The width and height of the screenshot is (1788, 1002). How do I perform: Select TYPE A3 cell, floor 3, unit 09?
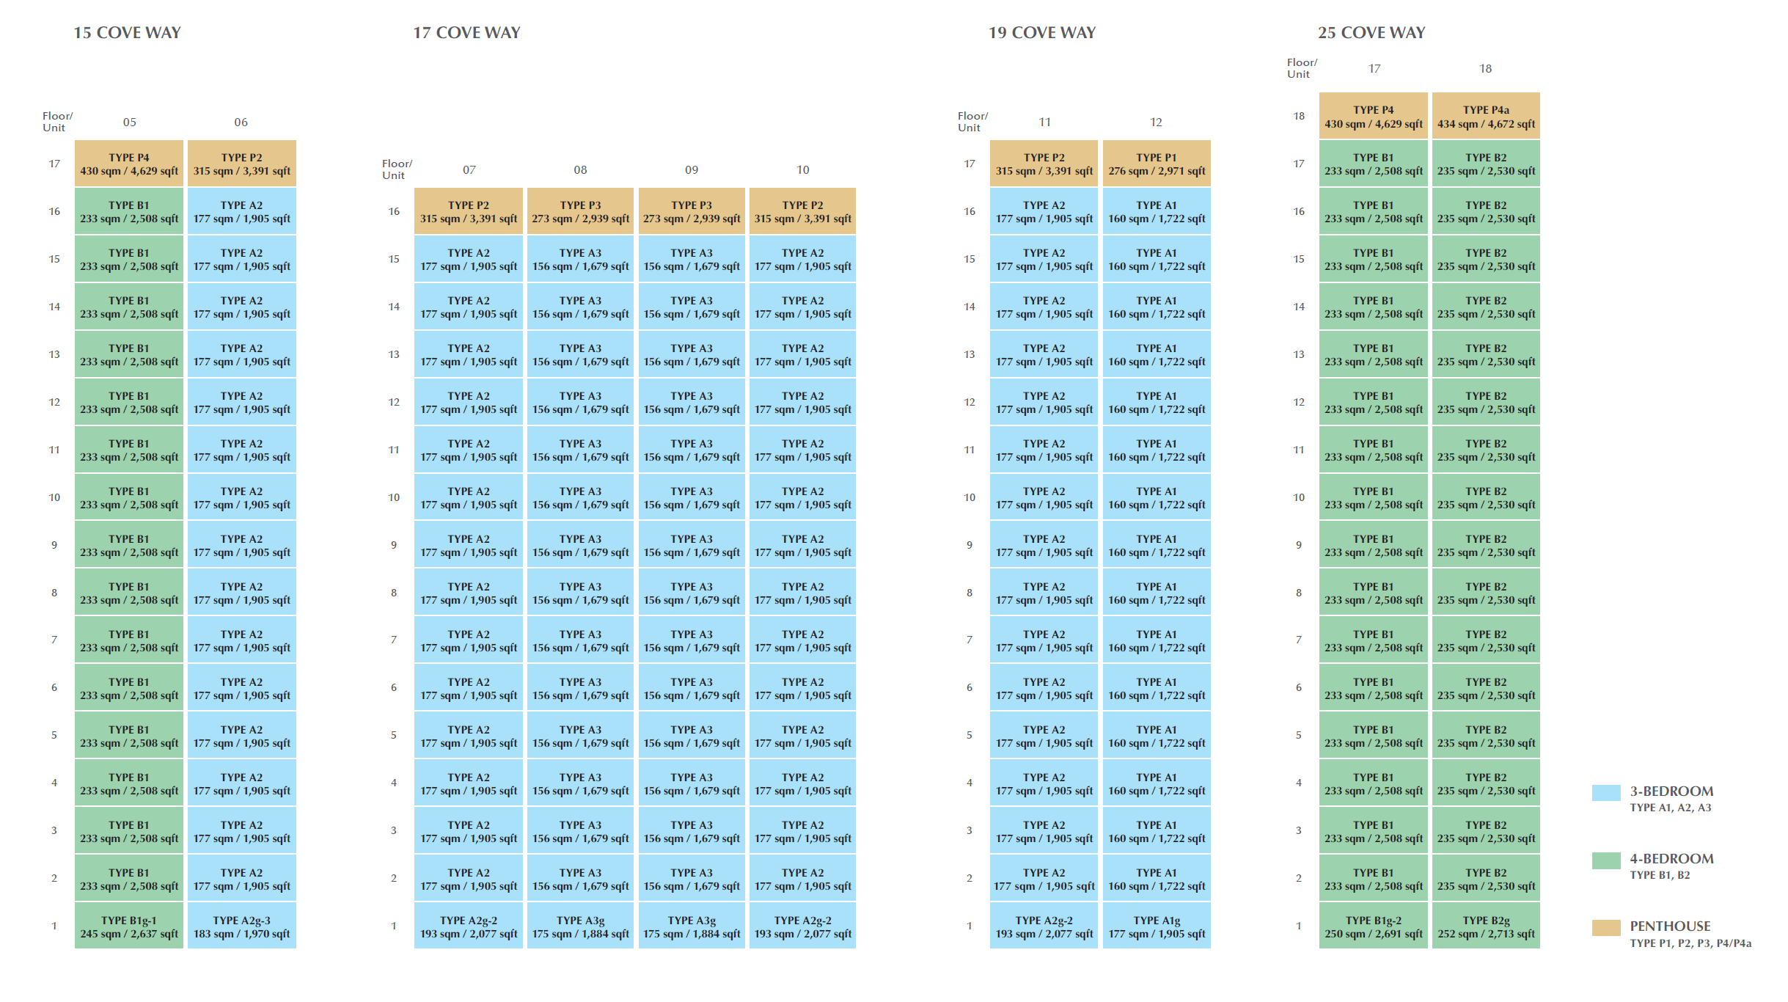pos(692,831)
